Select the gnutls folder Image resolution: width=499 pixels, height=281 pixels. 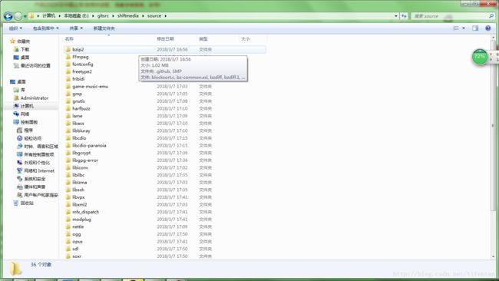point(78,101)
